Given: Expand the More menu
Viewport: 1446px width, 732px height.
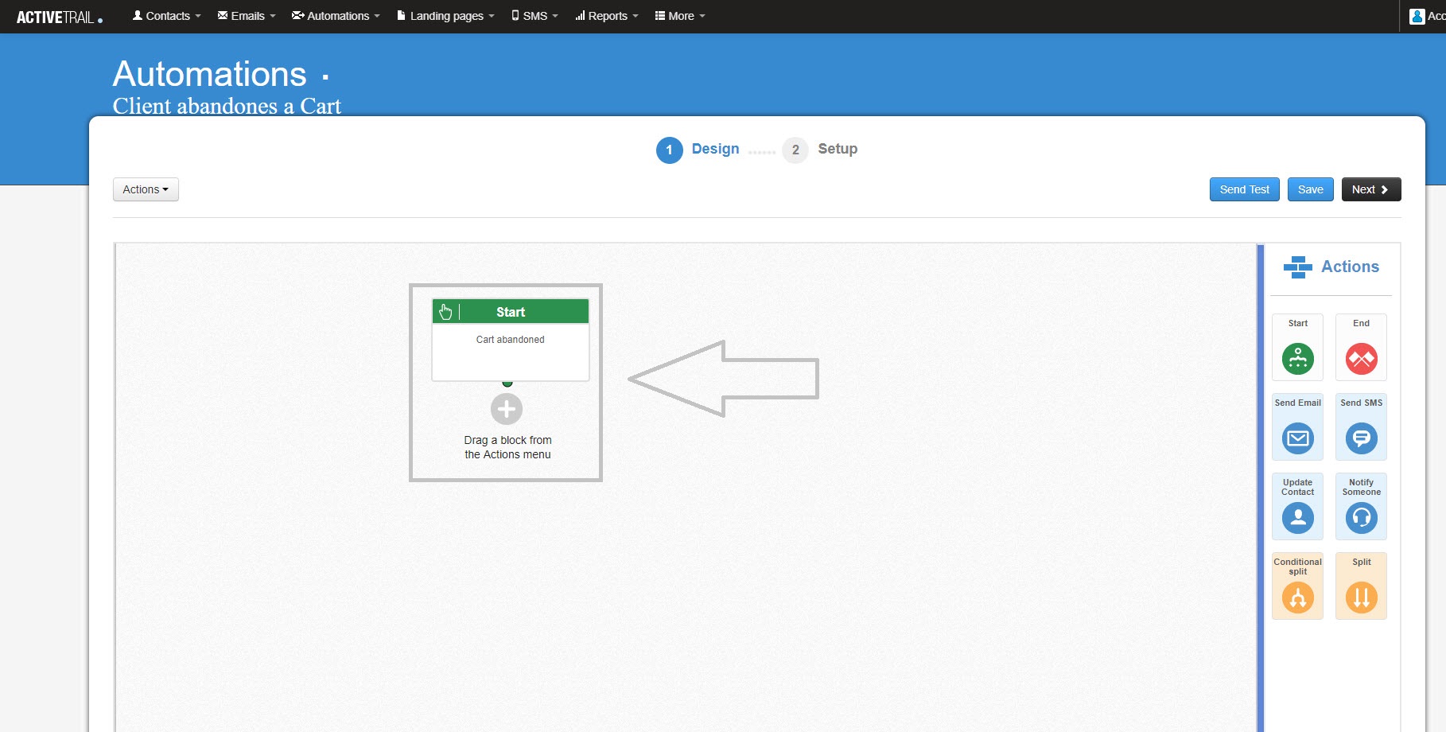Looking at the screenshot, I should coord(679,15).
